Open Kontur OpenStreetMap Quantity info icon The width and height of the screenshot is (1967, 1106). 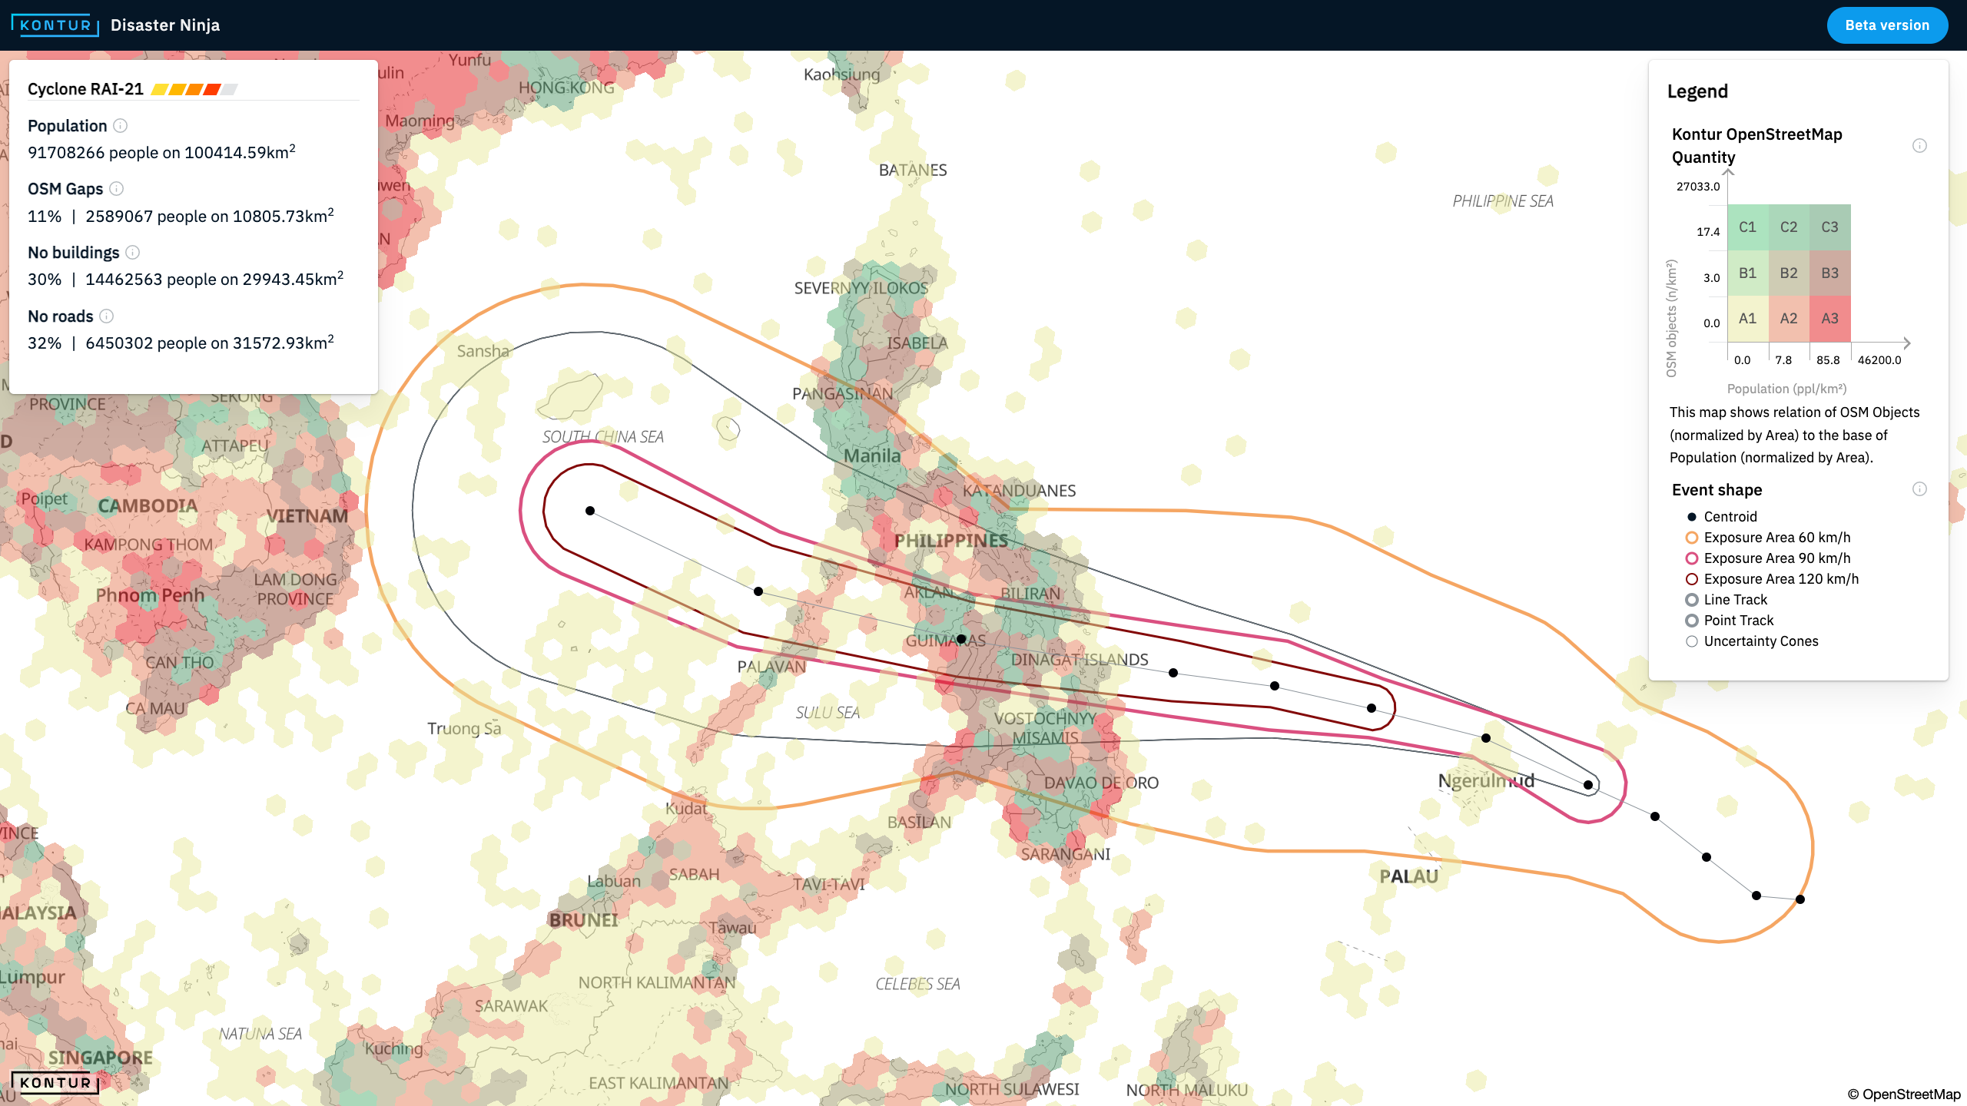[1919, 145]
